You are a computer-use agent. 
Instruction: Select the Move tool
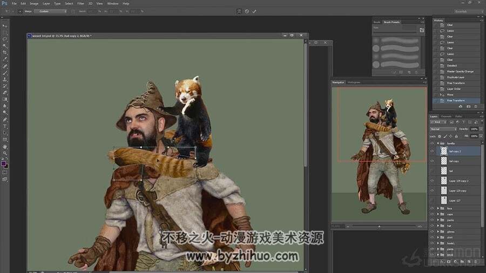5,26
